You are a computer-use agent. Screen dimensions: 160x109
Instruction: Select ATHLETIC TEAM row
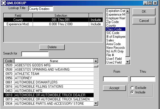click(x=49, y=74)
